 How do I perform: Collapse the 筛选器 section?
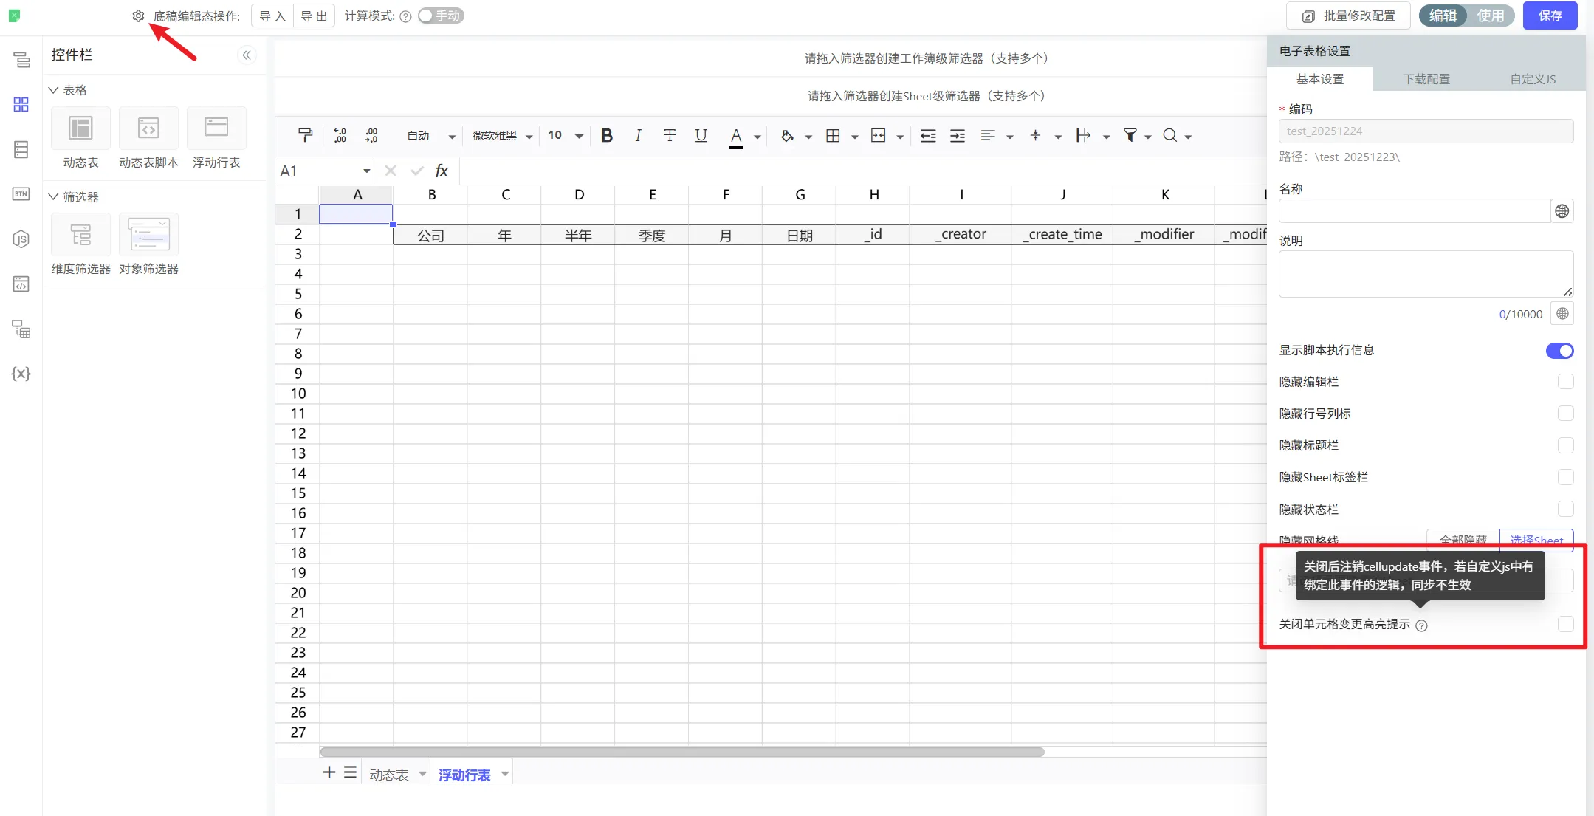coord(53,196)
